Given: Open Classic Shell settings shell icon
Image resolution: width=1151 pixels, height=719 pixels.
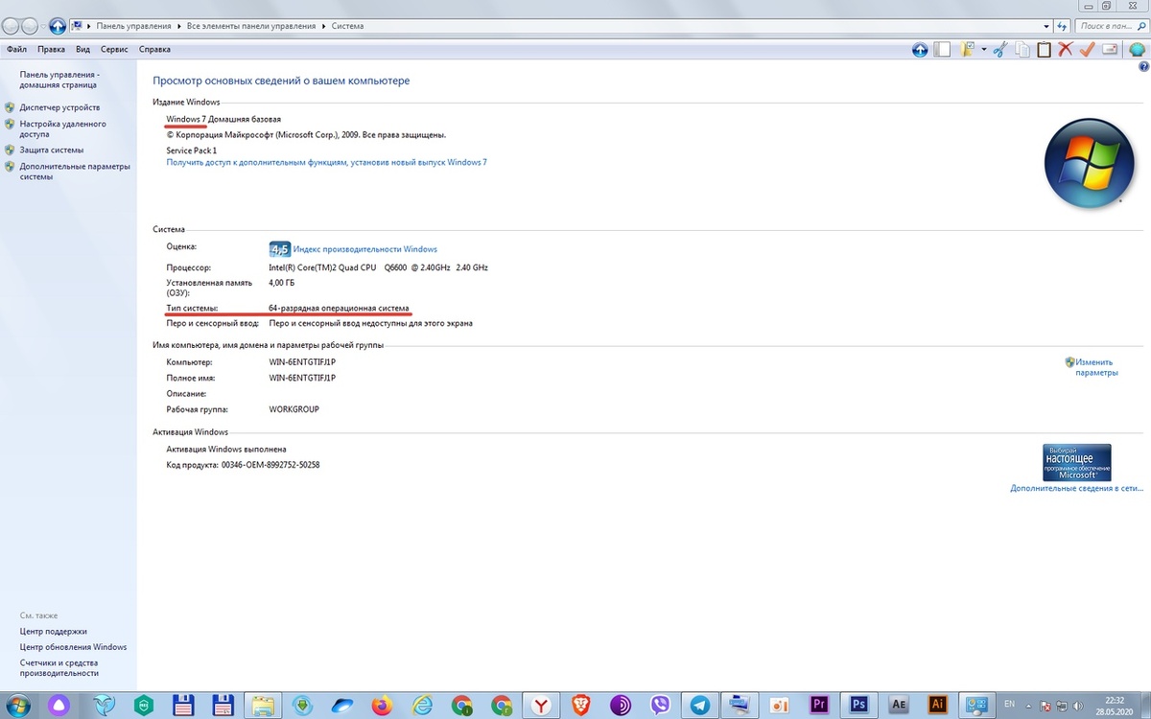Looking at the screenshot, I should 1137,50.
